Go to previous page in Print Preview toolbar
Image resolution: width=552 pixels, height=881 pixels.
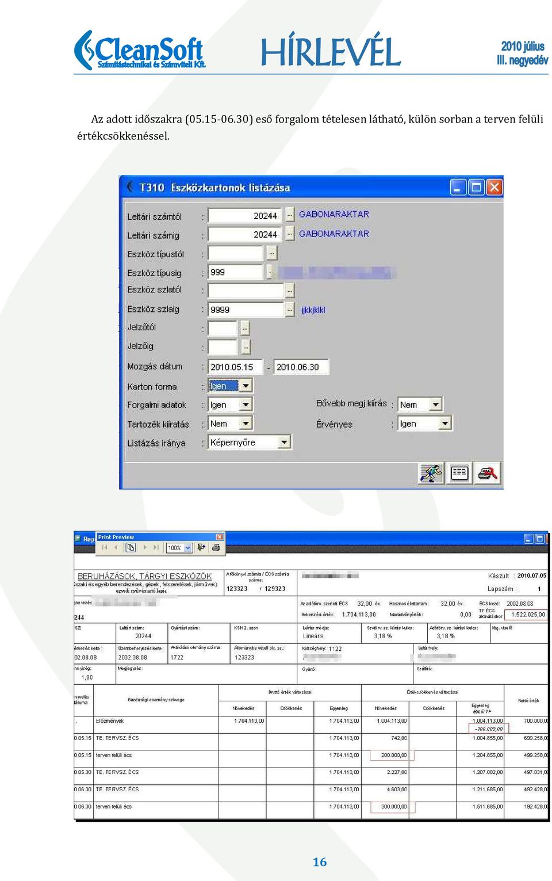tap(116, 548)
